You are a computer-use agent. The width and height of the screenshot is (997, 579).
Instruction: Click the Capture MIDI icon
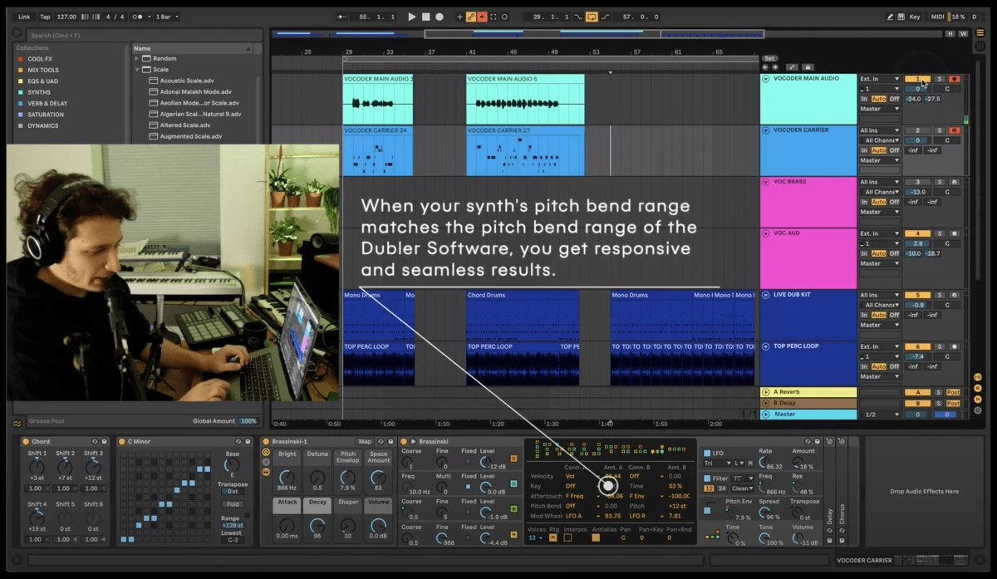tap(494, 17)
